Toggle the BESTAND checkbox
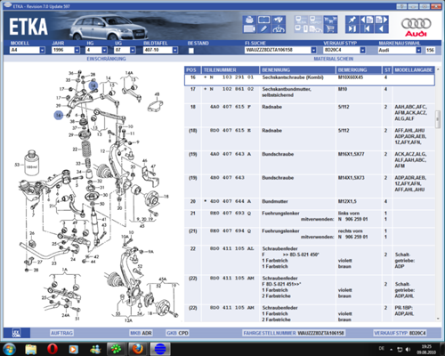 click(191, 51)
